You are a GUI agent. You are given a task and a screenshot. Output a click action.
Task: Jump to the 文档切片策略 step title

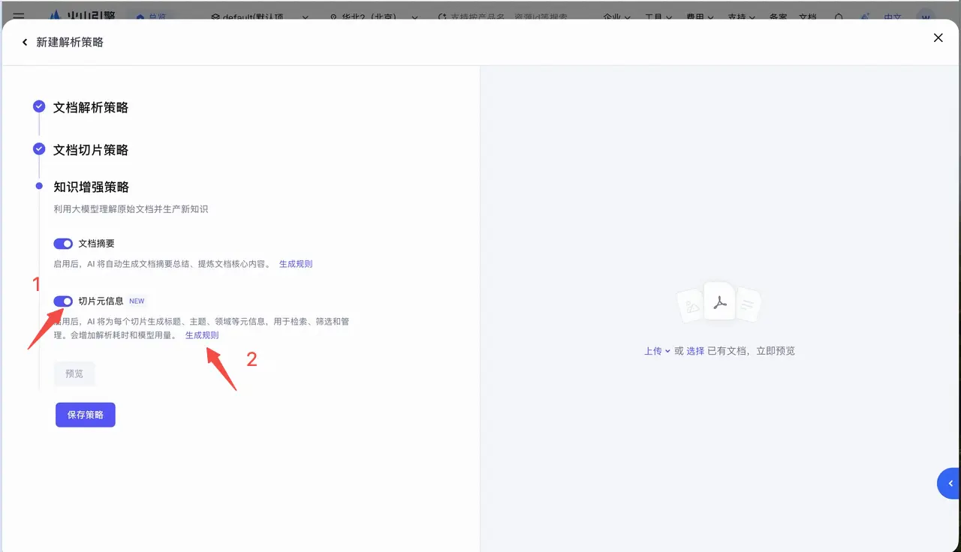(x=91, y=150)
